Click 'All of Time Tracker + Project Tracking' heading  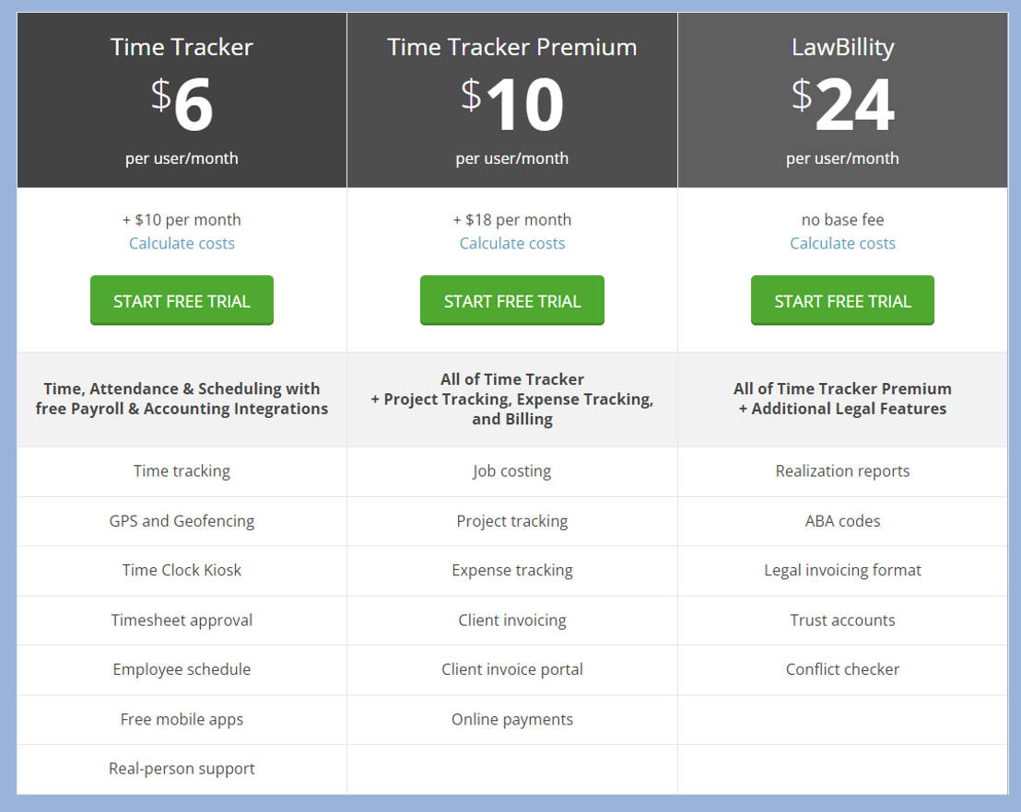coord(511,399)
